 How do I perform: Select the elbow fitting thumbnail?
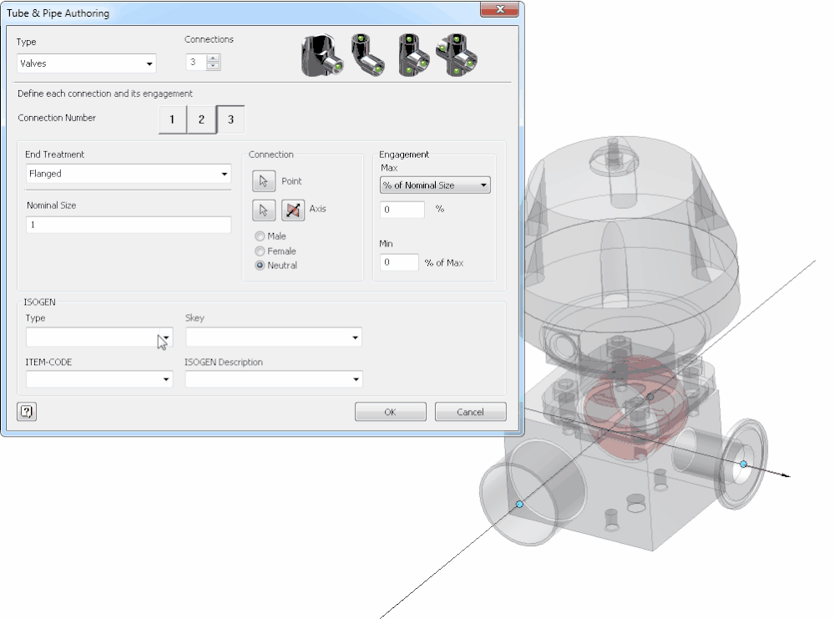368,55
